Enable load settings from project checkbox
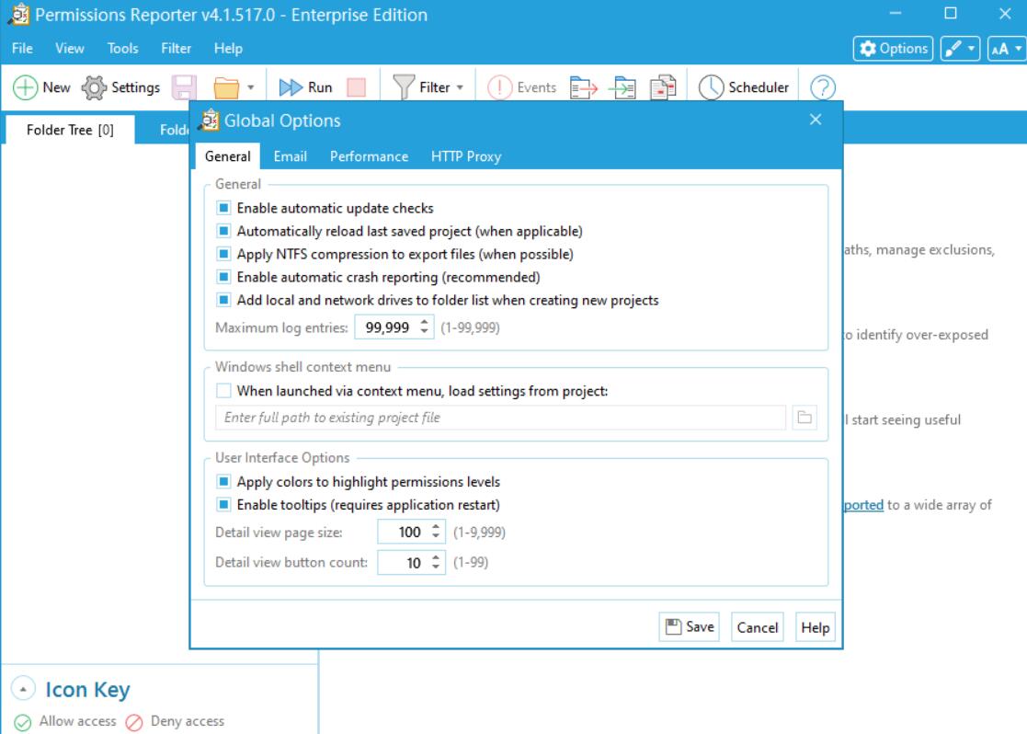1027x734 pixels. (223, 391)
